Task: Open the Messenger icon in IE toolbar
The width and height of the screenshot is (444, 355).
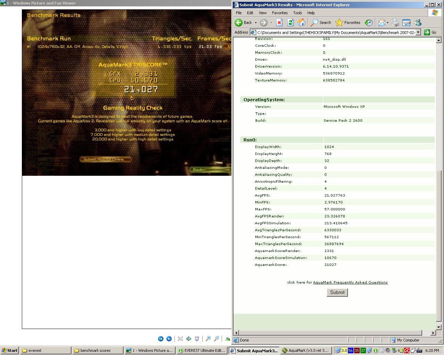Action: 418,23
